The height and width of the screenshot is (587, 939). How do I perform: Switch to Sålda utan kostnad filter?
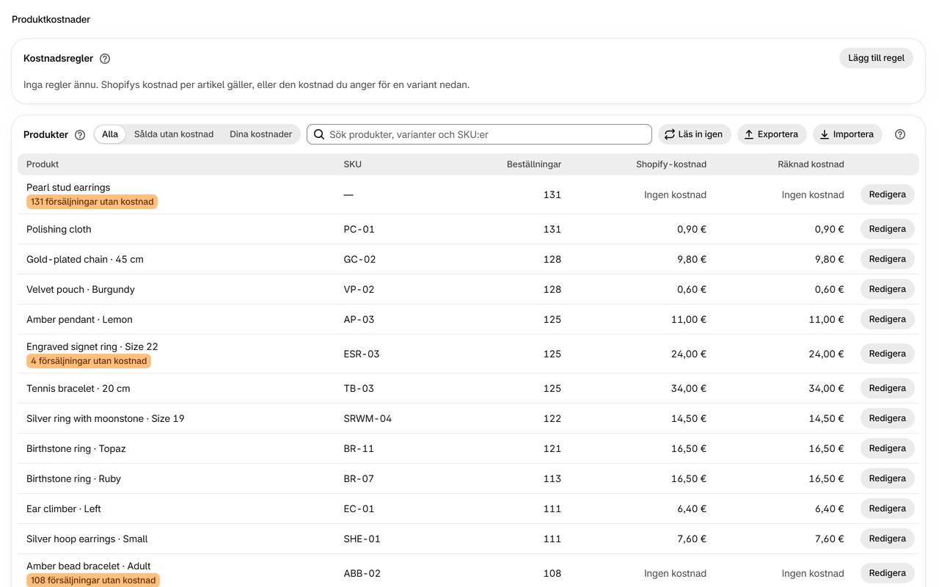tap(174, 134)
